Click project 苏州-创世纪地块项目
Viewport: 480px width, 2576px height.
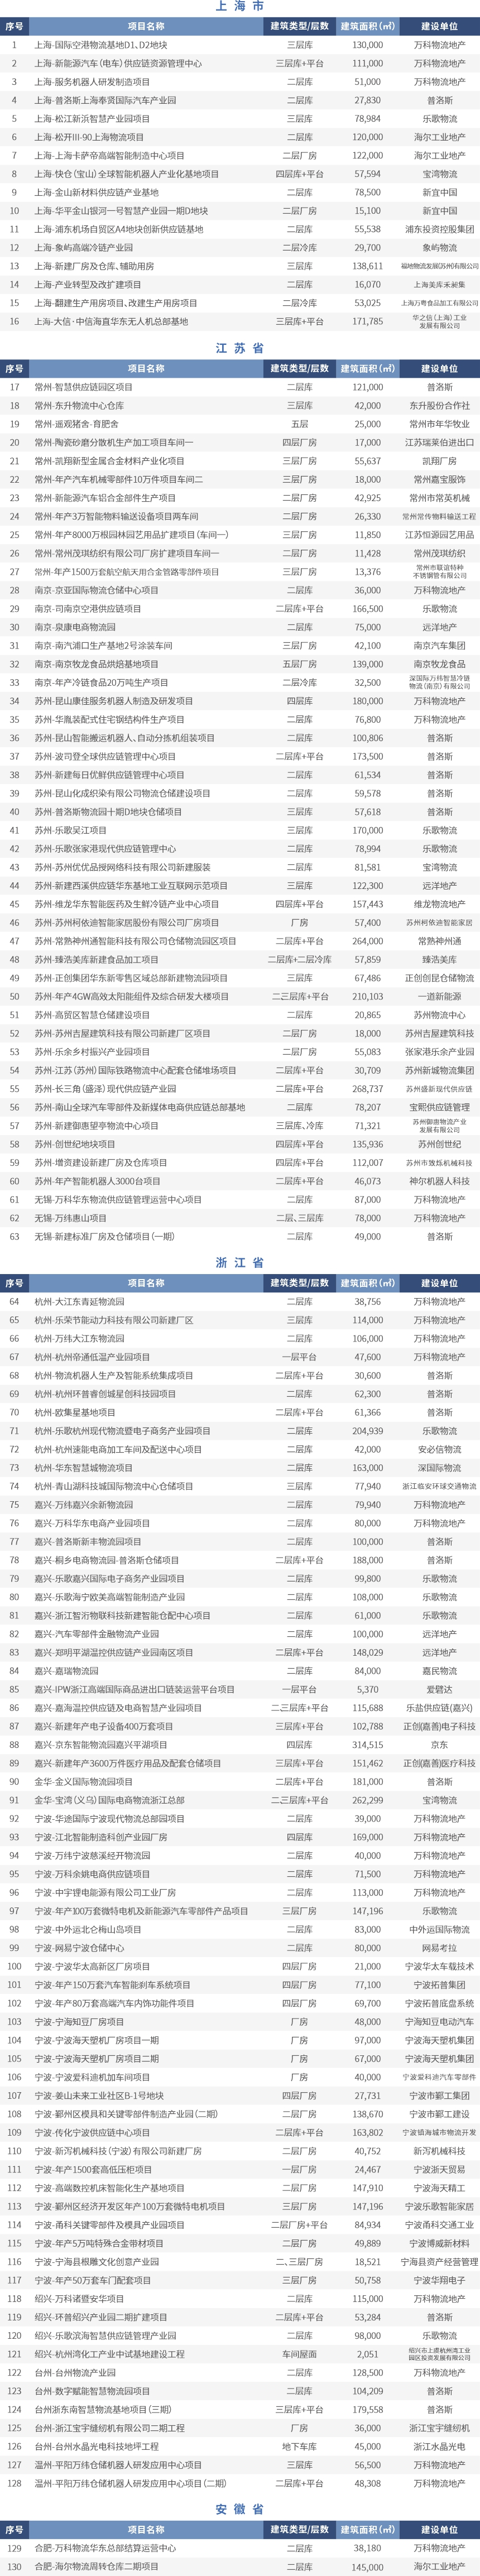tap(75, 1144)
